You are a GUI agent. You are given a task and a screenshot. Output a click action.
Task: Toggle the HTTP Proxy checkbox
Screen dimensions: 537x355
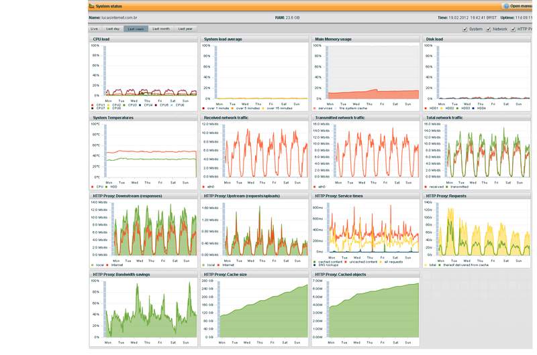coord(514,29)
